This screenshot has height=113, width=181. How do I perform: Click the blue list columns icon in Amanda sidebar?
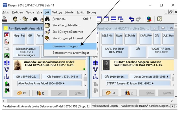click(x=7, y=63)
